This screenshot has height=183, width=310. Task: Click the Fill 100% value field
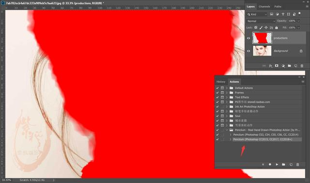click(x=292, y=28)
